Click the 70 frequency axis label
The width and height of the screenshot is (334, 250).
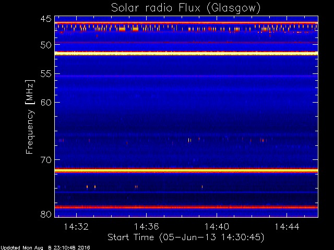[46, 160]
